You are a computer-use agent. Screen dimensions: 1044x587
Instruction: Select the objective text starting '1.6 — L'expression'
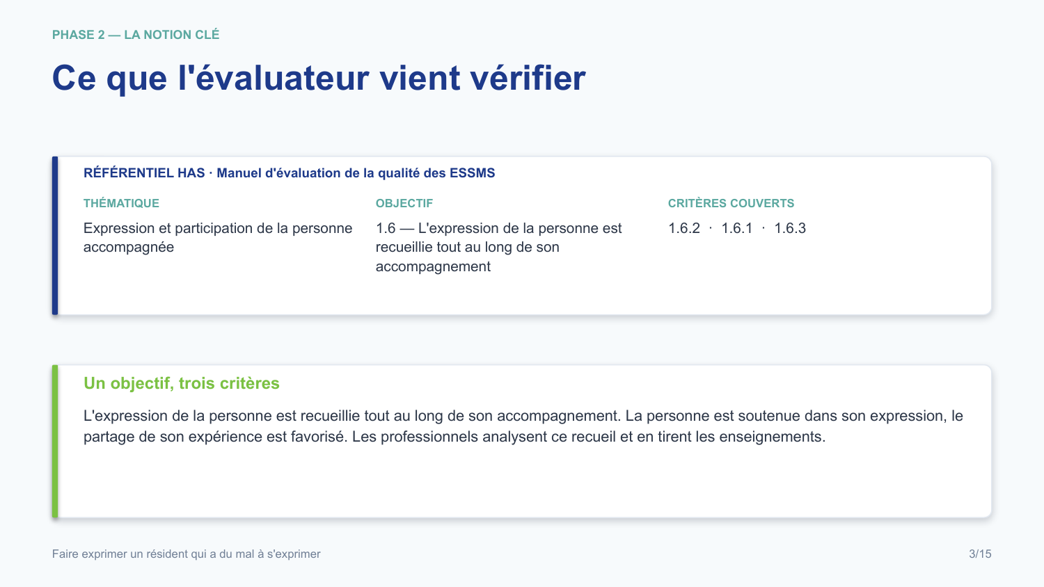point(499,248)
